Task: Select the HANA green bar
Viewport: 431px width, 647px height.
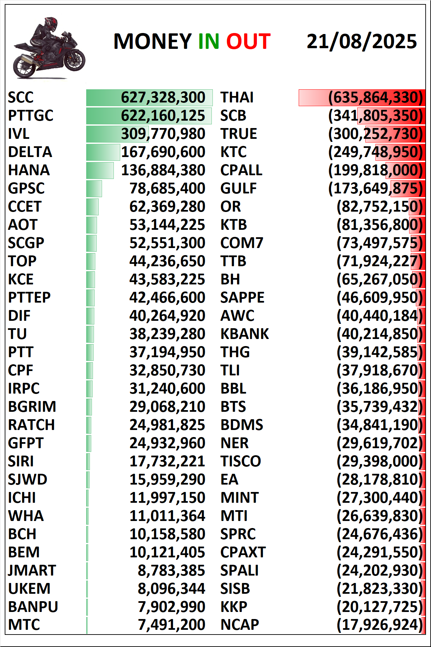Action: coord(100,171)
